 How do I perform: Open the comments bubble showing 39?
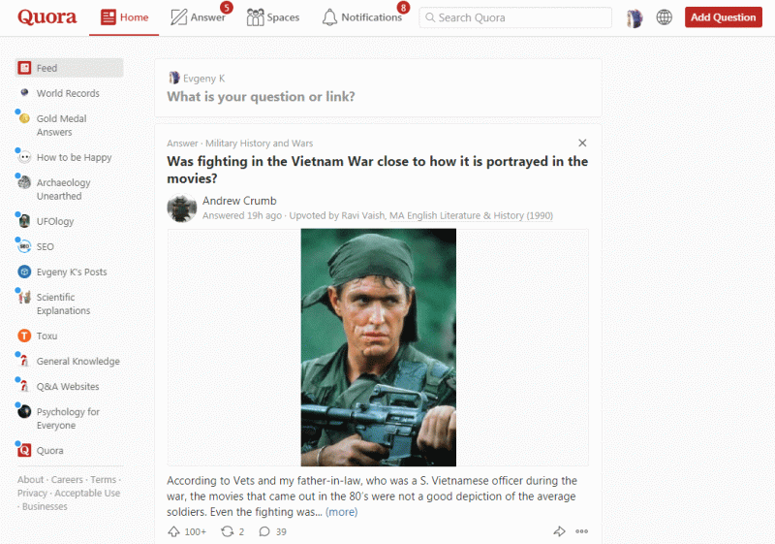(273, 531)
